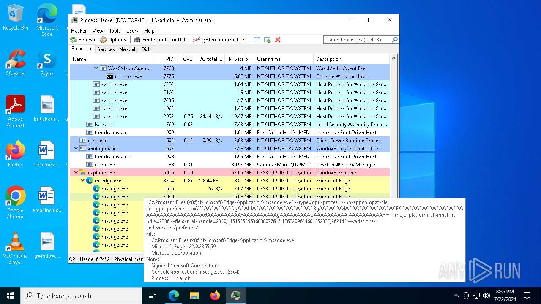541x304 pixels.
Task: Click the explorer.exe folder icon
Action: pos(83,173)
